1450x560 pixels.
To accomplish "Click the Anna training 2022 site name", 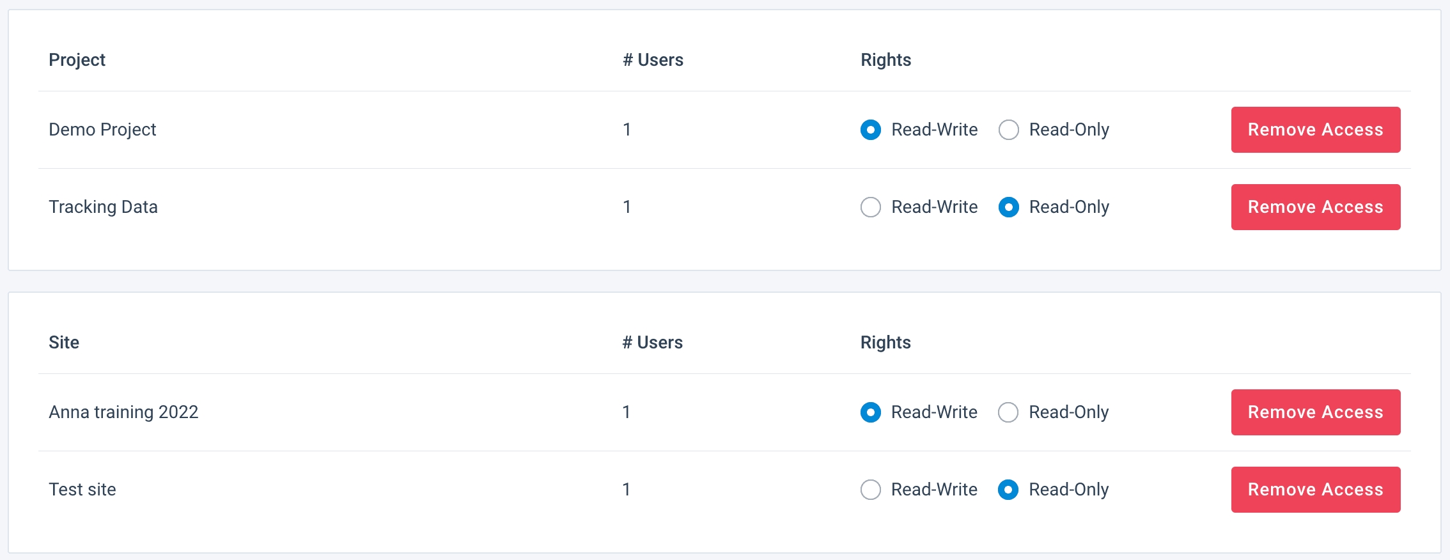I will click(x=123, y=412).
